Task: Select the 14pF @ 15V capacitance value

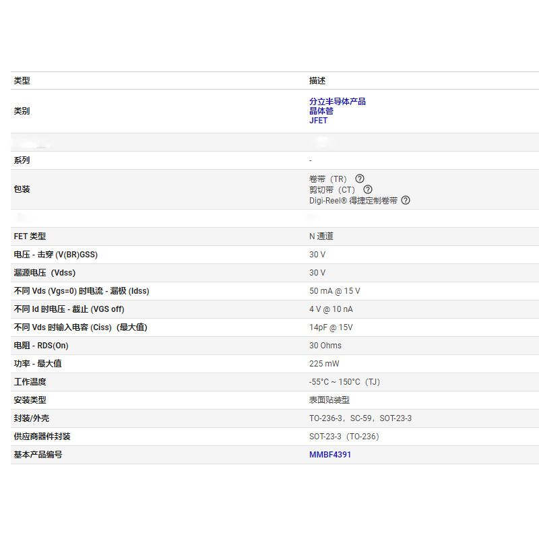Action: 331,327
